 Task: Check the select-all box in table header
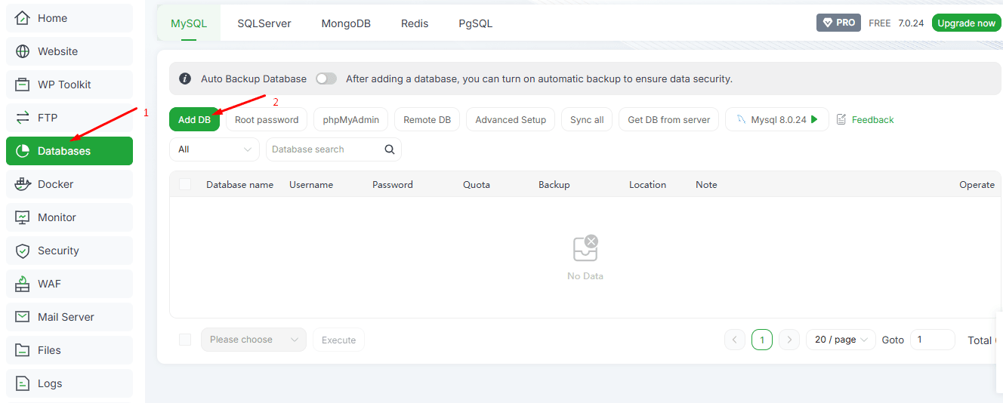pos(185,184)
